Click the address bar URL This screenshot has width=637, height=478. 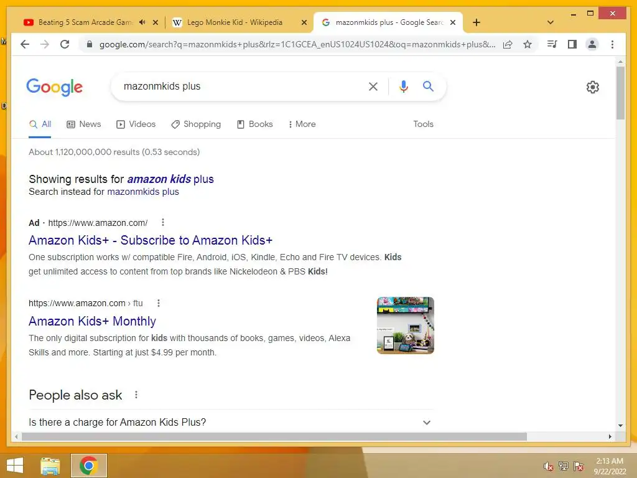pyautogui.click(x=297, y=44)
